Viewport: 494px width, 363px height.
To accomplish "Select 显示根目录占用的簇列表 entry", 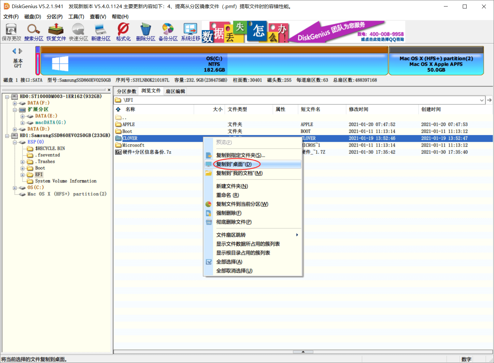I will coord(253,253).
